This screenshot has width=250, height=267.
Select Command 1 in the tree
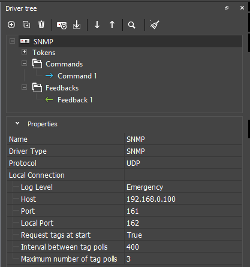pyautogui.click(x=77, y=76)
